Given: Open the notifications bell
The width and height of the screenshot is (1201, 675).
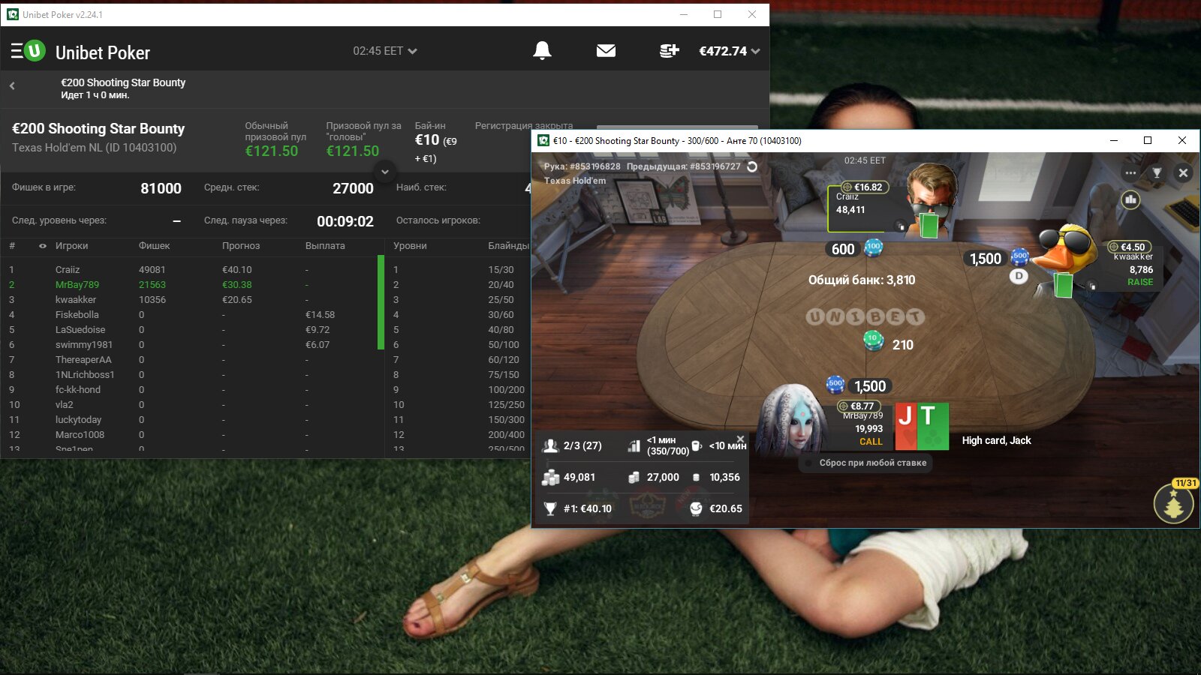Looking at the screenshot, I should click(542, 50).
